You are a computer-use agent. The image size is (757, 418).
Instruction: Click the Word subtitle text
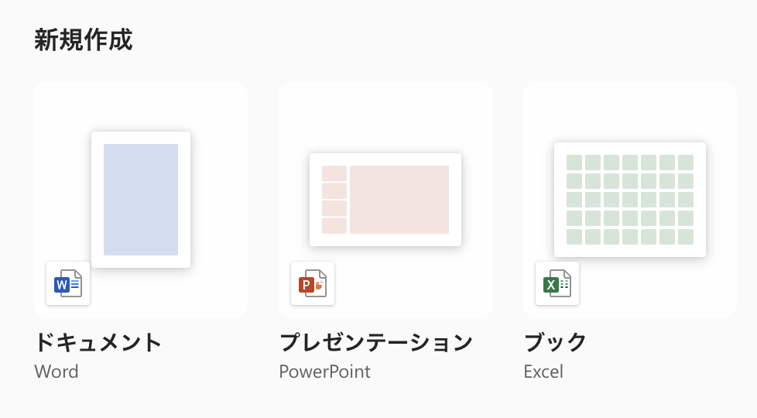[57, 372]
